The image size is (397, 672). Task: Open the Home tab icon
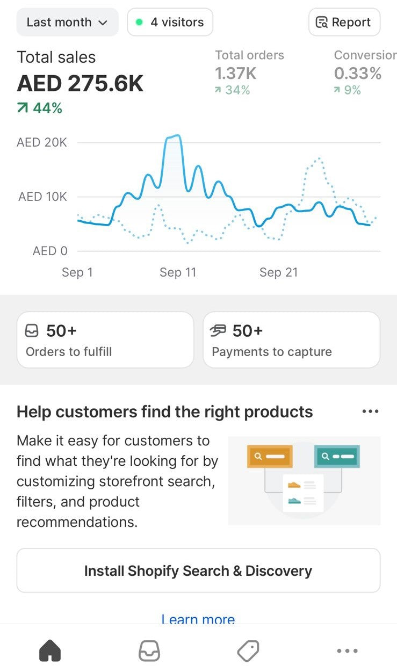(50, 651)
